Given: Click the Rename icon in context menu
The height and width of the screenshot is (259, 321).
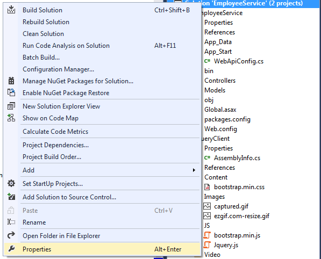Looking at the screenshot, I should click(11, 222).
